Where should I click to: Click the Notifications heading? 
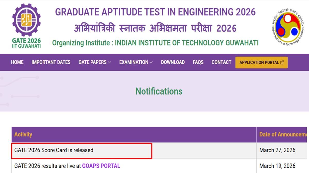point(159,91)
